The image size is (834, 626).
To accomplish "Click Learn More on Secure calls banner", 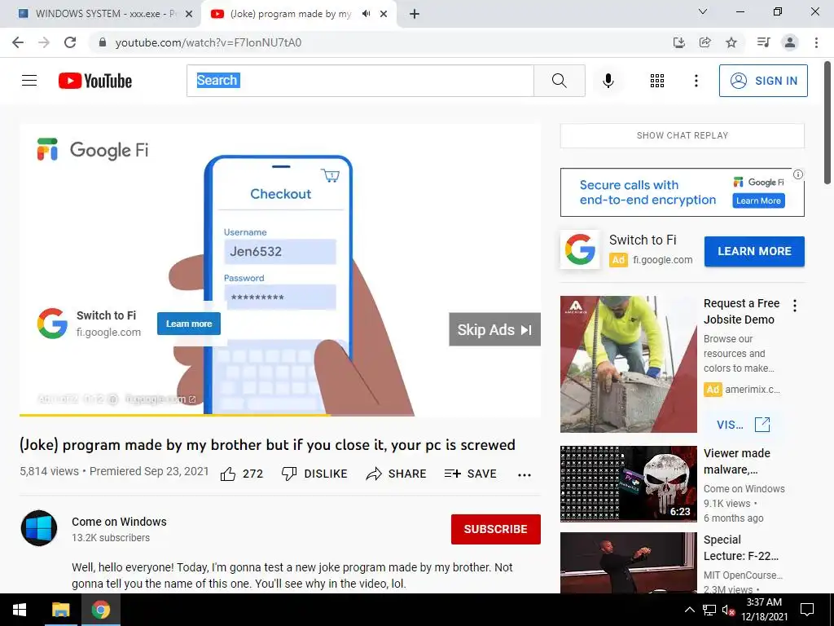I will [758, 201].
